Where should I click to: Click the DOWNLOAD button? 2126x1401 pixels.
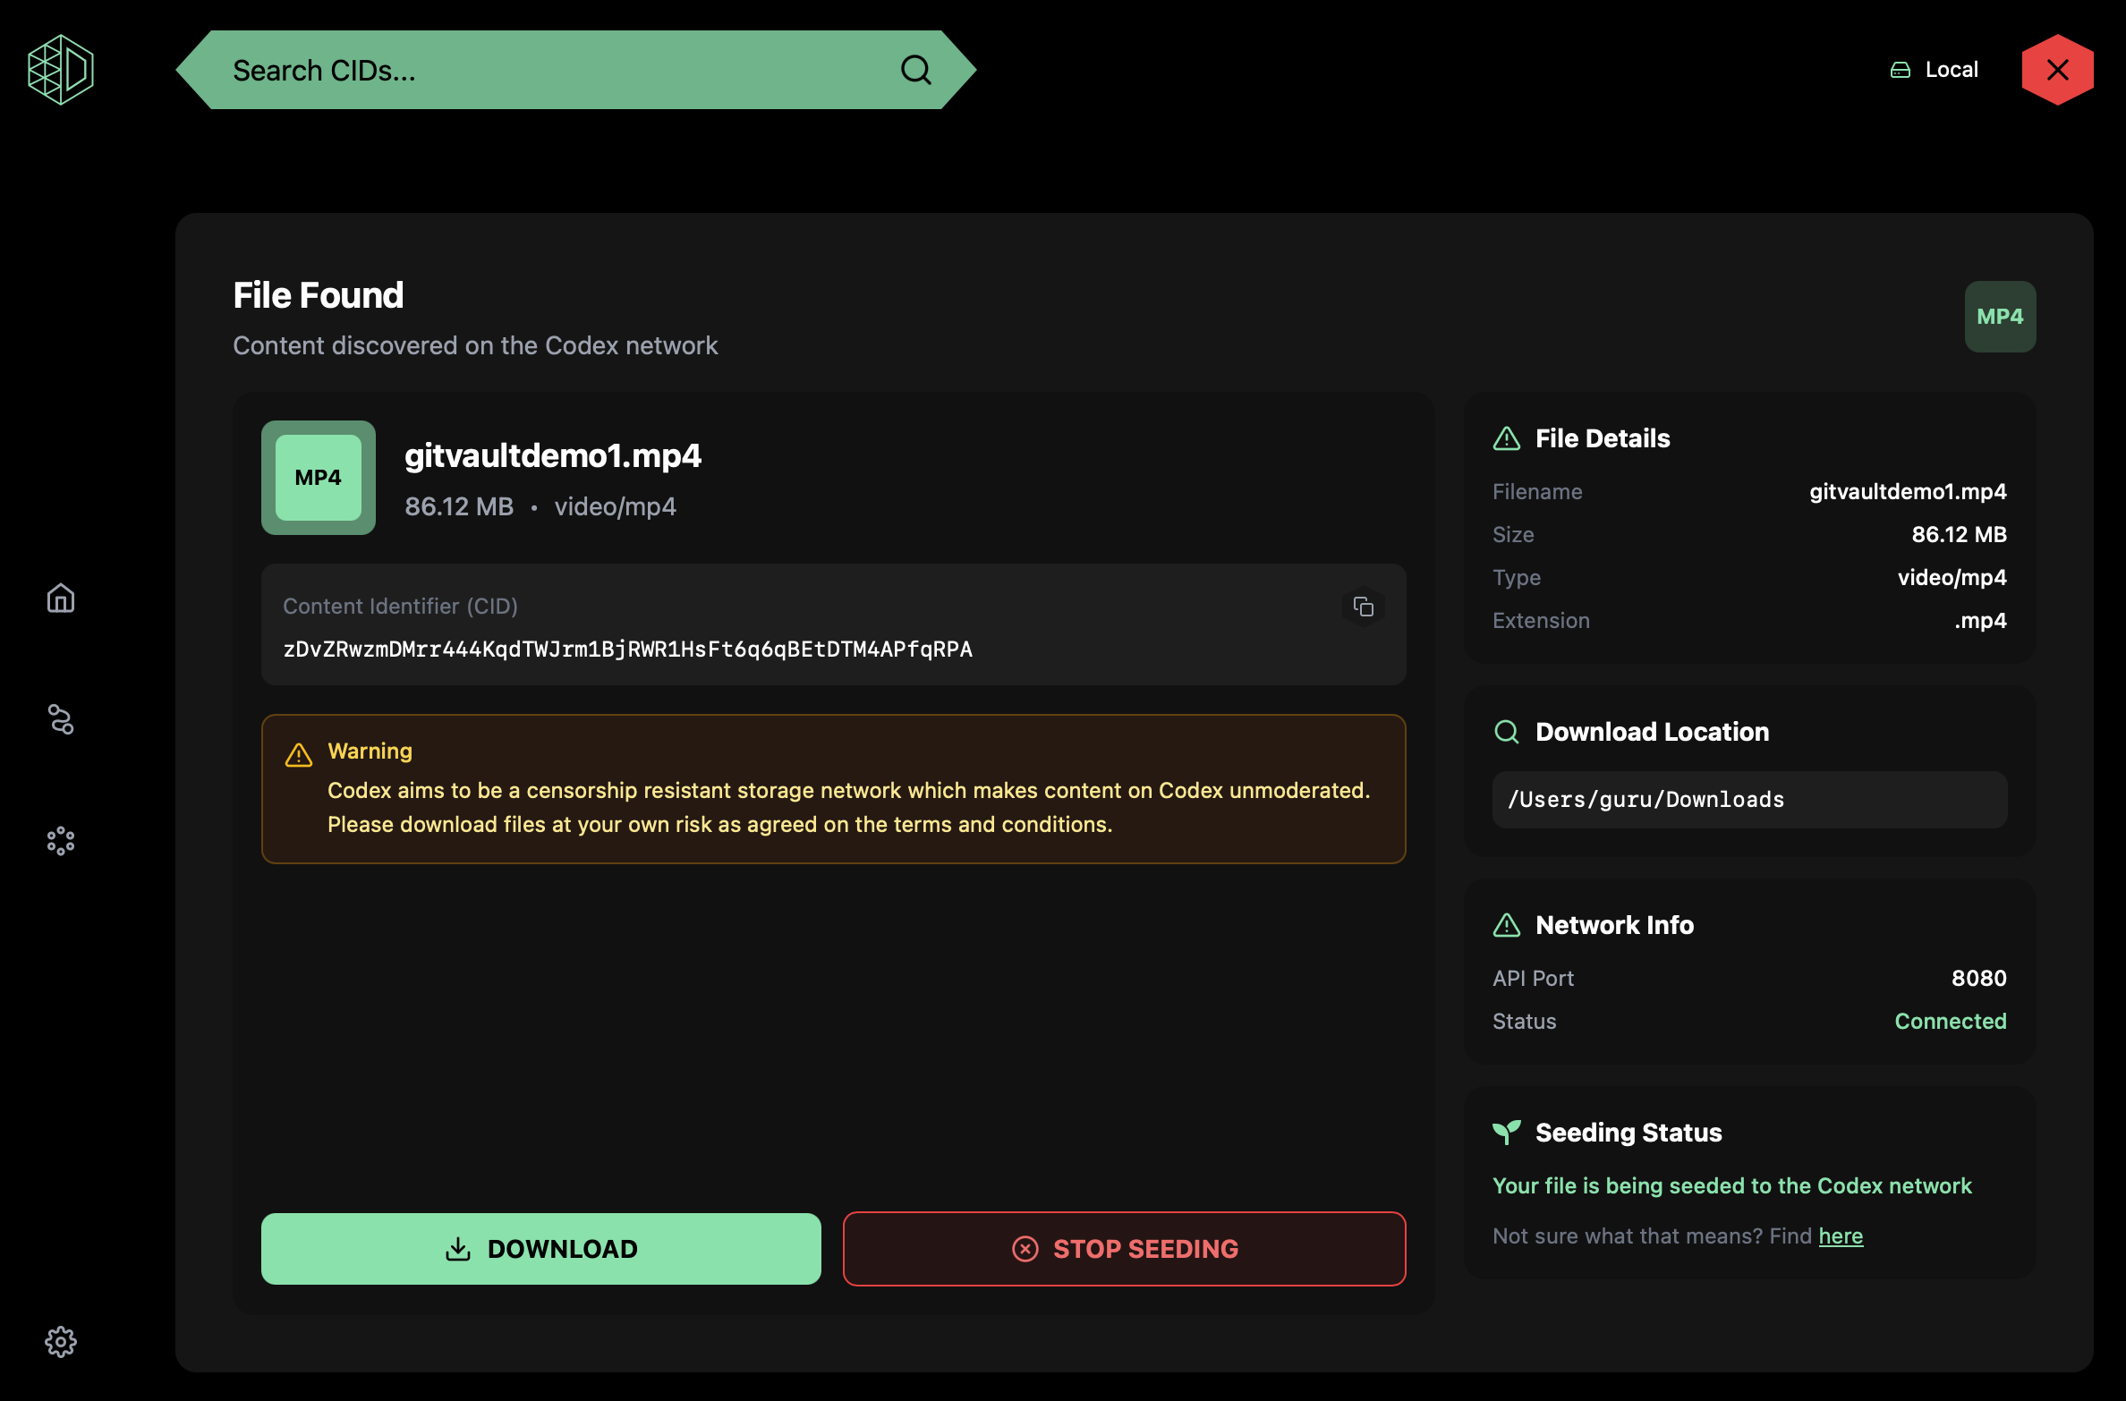tap(541, 1249)
